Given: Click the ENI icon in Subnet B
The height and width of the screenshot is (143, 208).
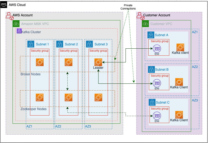Looking at the screenshot, I should [x=157, y=83].
